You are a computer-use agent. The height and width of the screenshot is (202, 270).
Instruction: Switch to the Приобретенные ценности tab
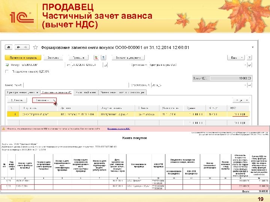click(x=22, y=92)
